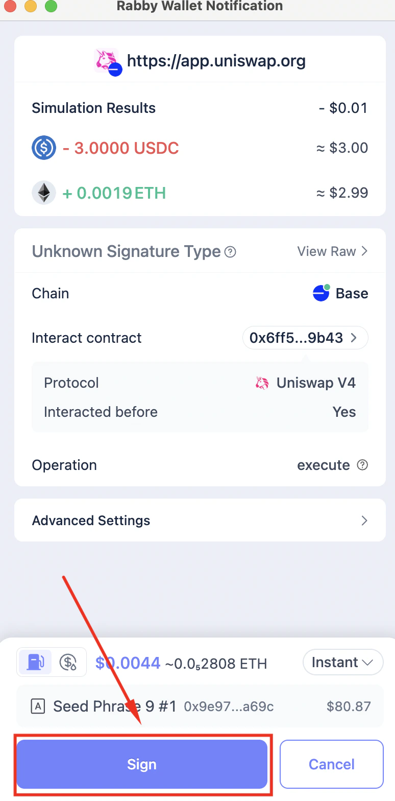Click the help icon next to execute operation

(362, 465)
